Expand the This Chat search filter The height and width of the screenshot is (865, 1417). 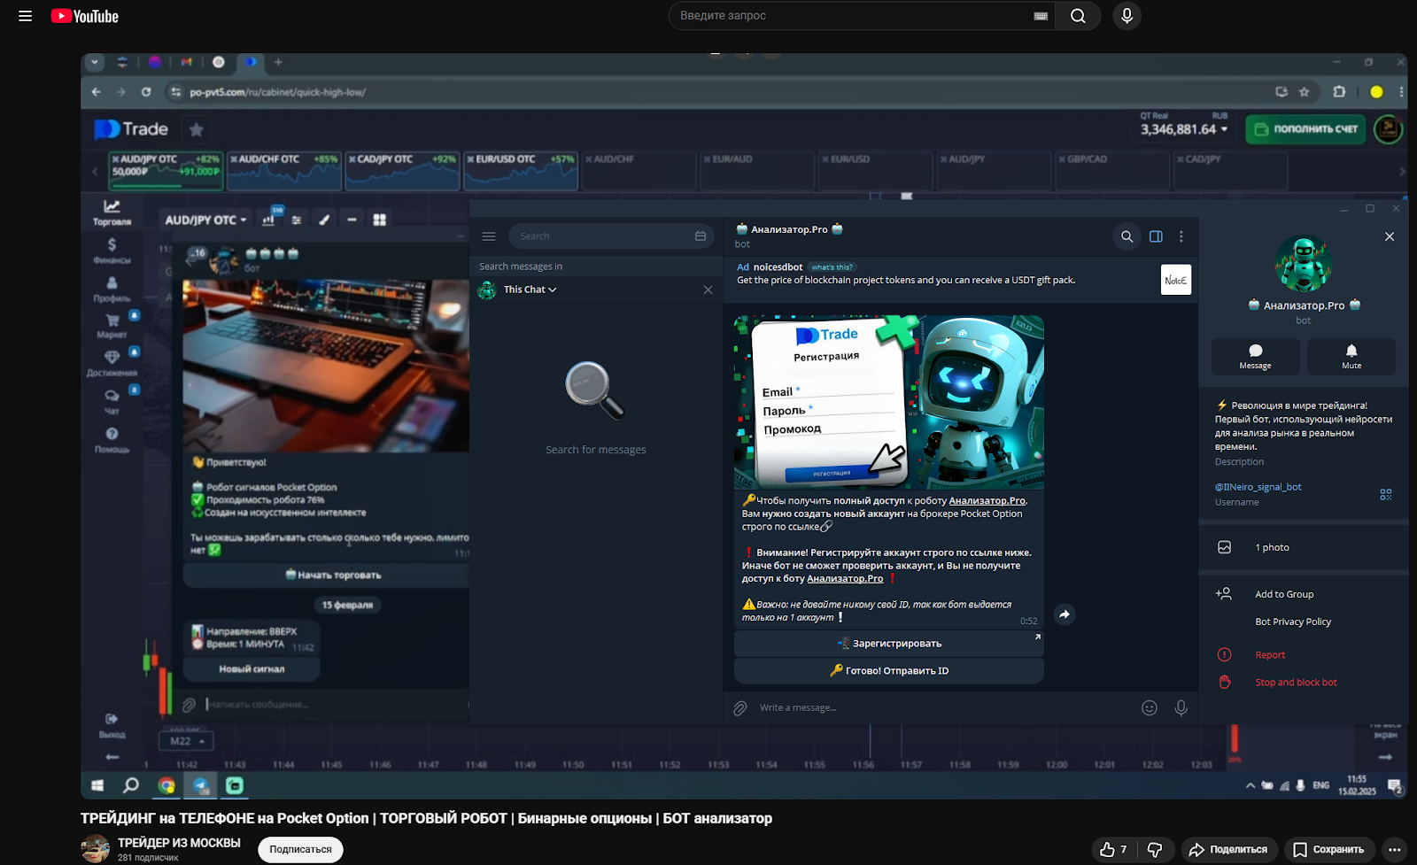click(x=530, y=290)
